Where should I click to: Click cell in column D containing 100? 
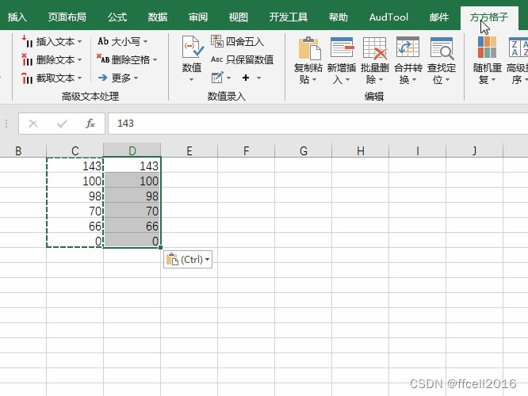click(x=132, y=181)
